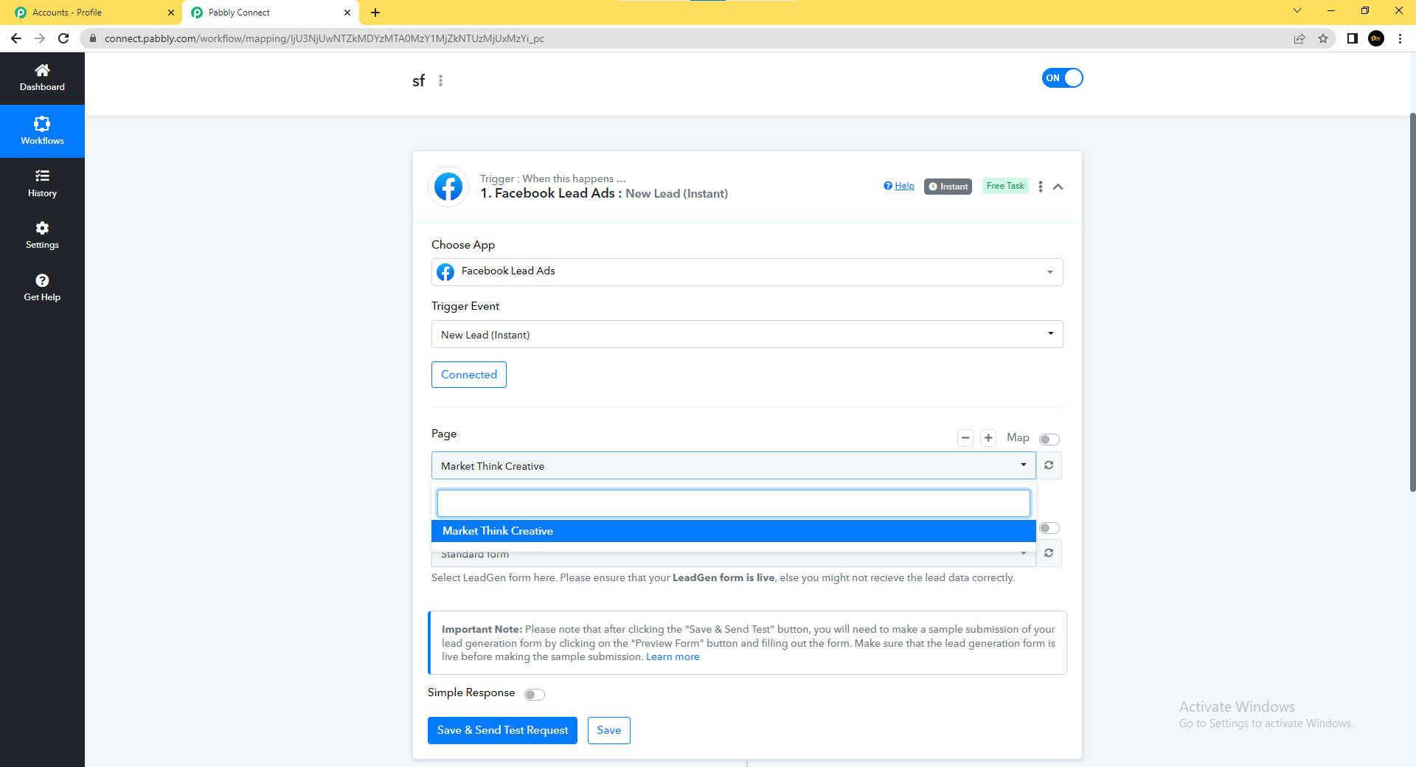Image resolution: width=1416 pixels, height=767 pixels.
Task: Click the Instant badge
Action: coord(948,187)
